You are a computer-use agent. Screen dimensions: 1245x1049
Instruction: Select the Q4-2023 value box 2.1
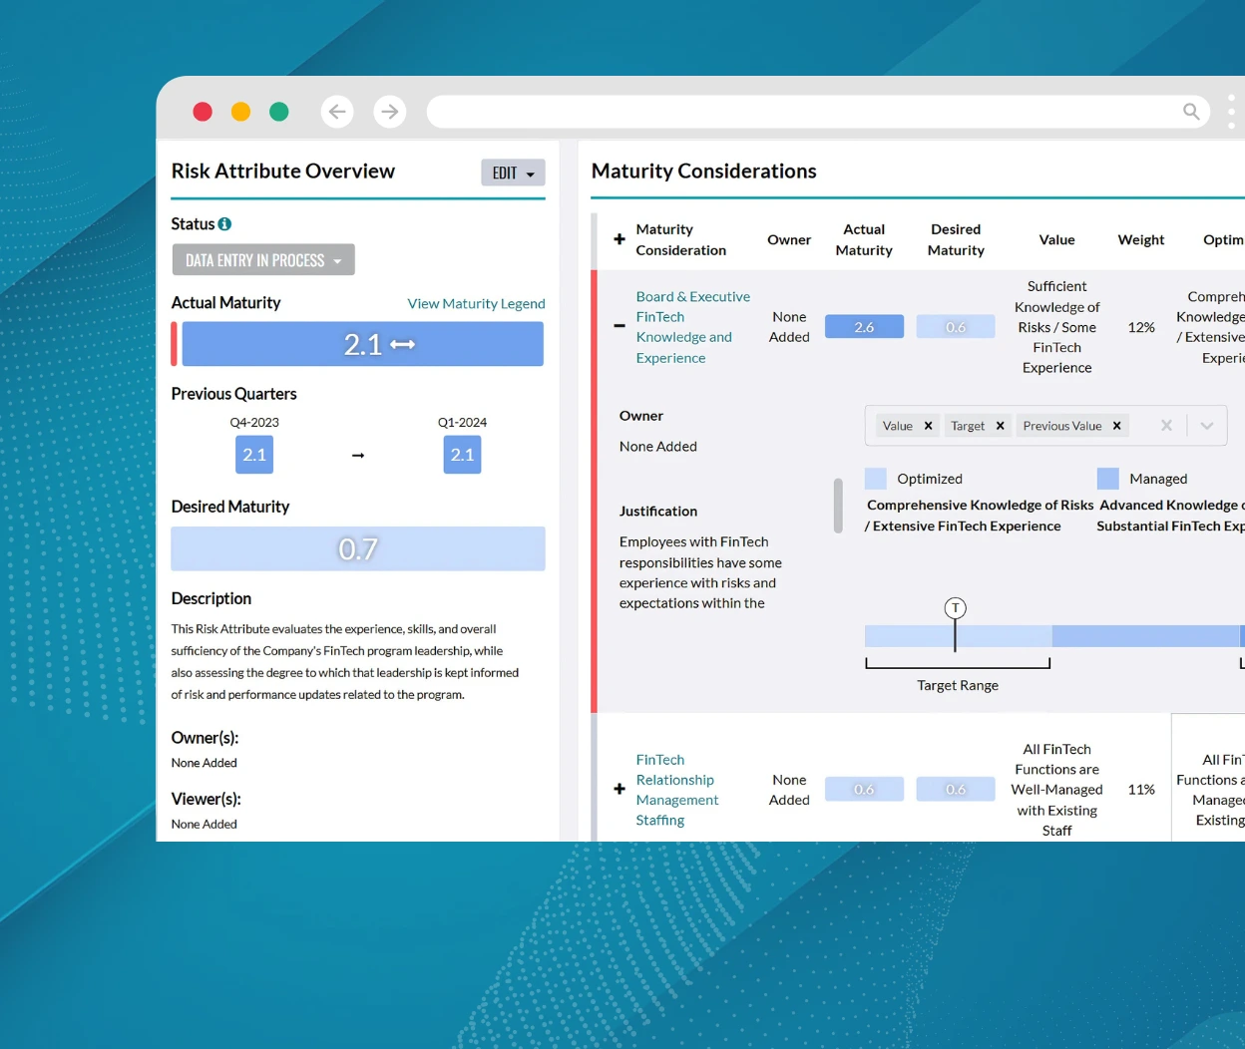254,455
